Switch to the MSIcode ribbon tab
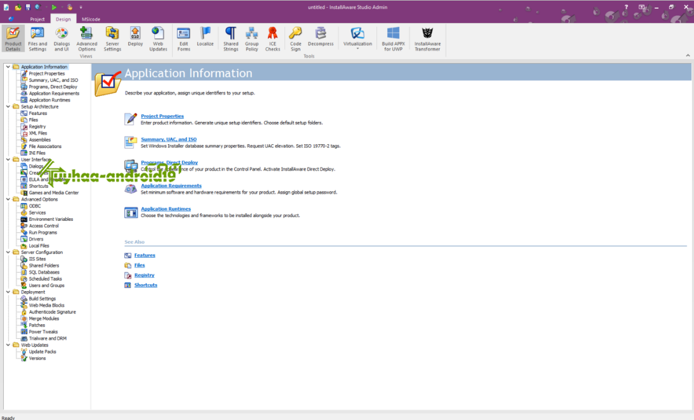 (91, 19)
